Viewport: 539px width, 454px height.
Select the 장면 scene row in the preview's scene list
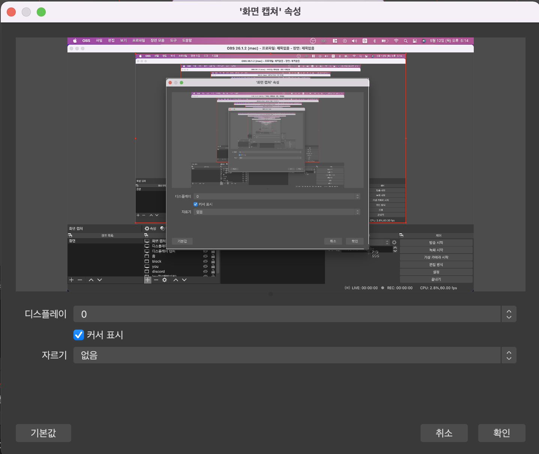105,241
